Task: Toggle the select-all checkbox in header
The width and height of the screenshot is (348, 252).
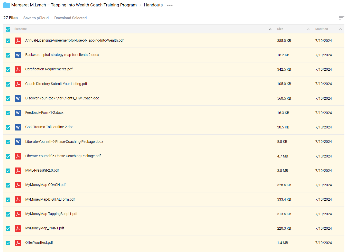Action: (x=8, y=29)
